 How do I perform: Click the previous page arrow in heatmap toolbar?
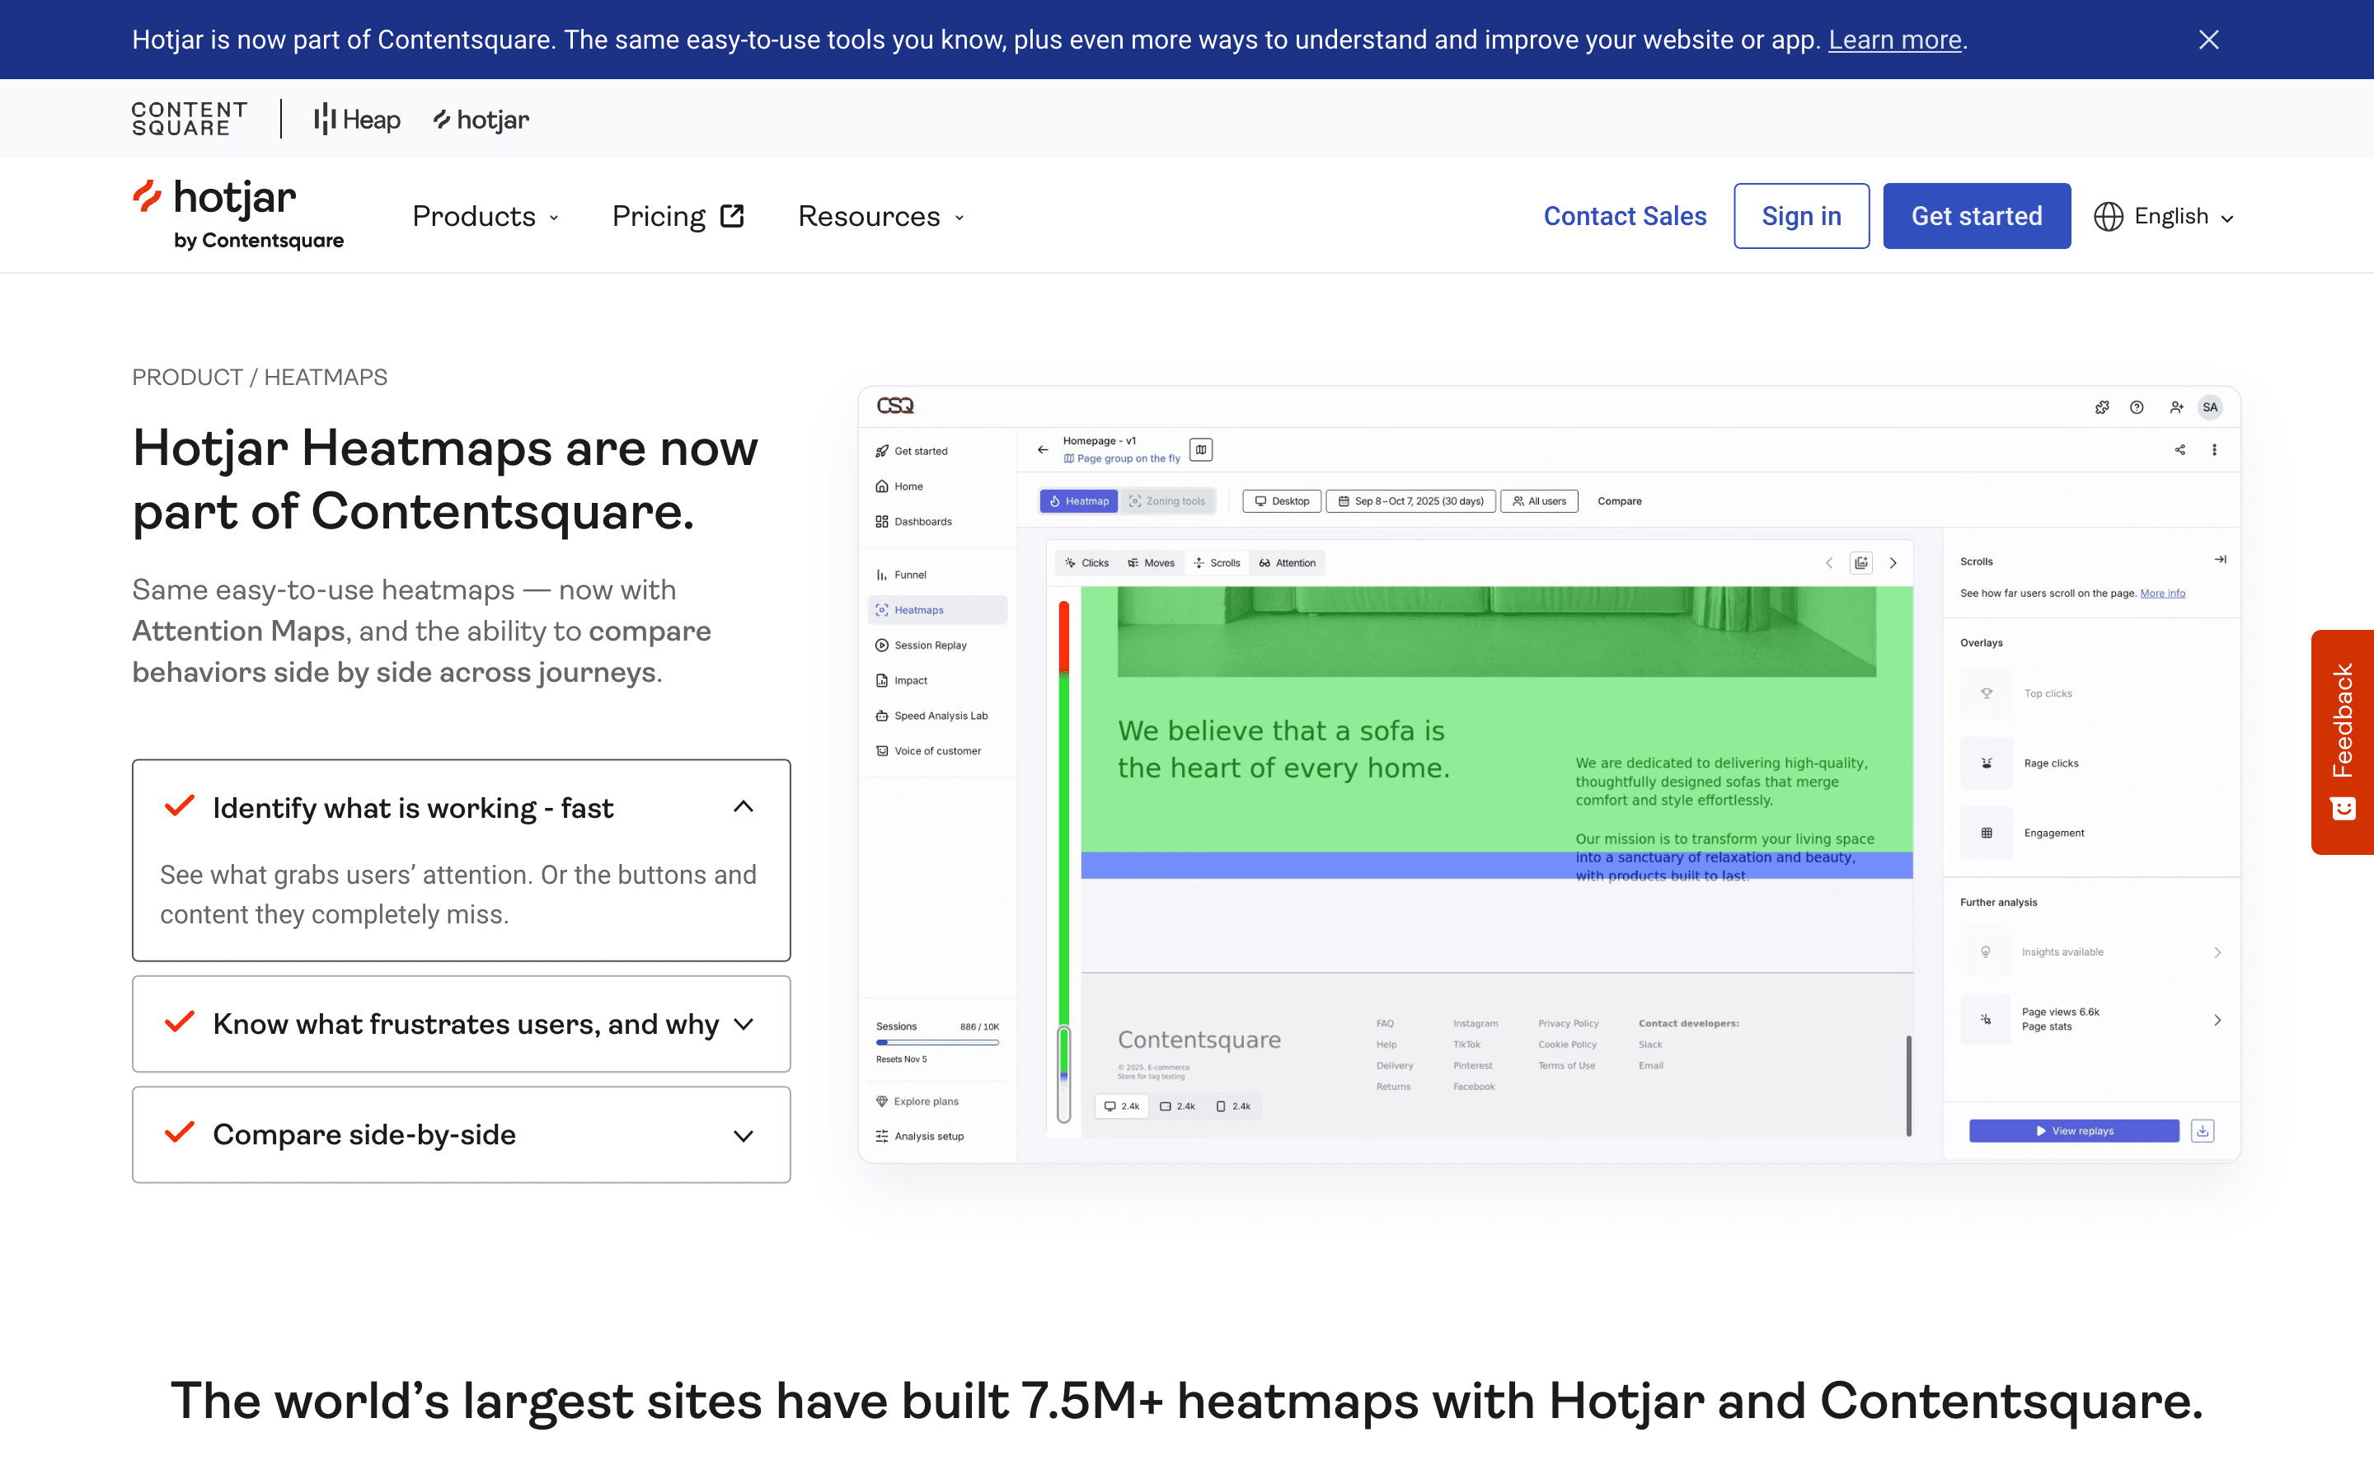click(1828, 562)
